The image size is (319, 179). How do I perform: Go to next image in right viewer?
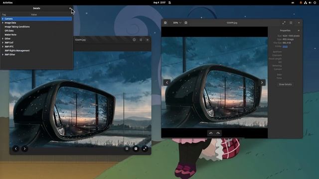[262, 83]
